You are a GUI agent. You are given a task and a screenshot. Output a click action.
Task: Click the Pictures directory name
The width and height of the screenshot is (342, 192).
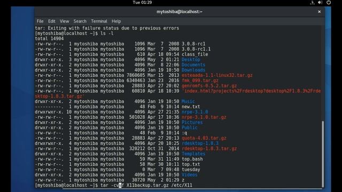(x=192, y=122)
